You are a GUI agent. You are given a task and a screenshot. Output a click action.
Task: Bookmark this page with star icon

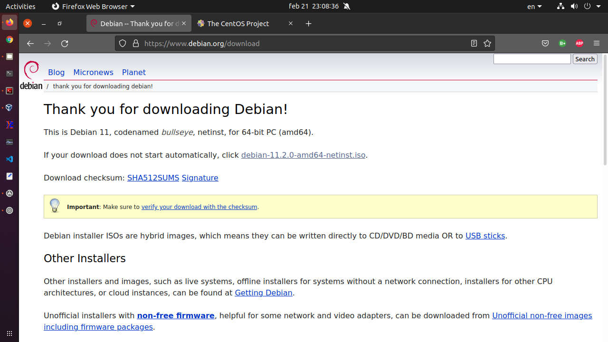tap(487, 43)
